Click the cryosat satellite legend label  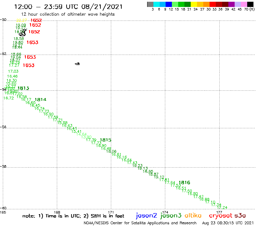[221, 216]
